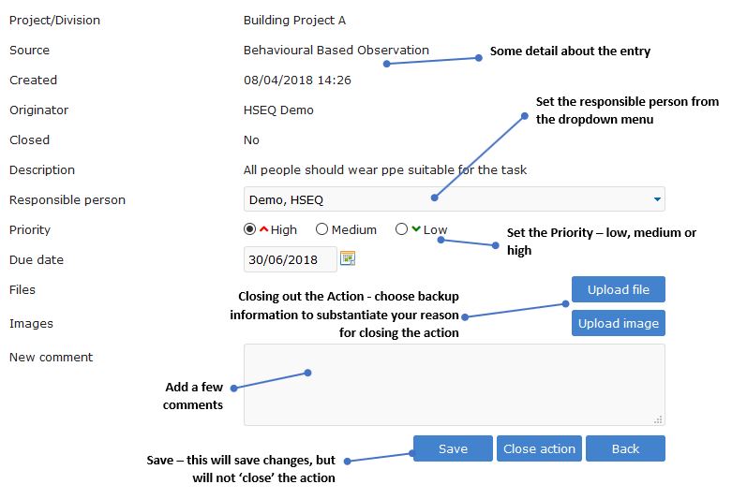Click the arrow of the Demo, HSEQ combo box
The height and width of the screenshot is (499, 732).
[656, 199]
